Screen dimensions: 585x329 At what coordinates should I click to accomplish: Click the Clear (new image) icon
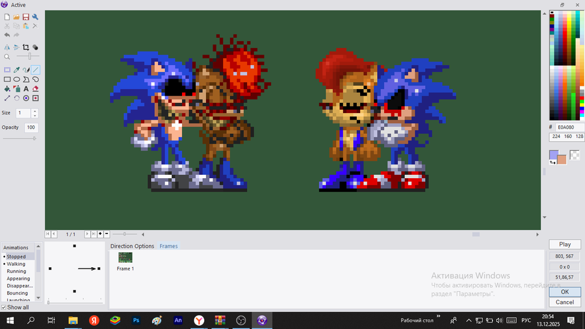(x=7, y=17)
